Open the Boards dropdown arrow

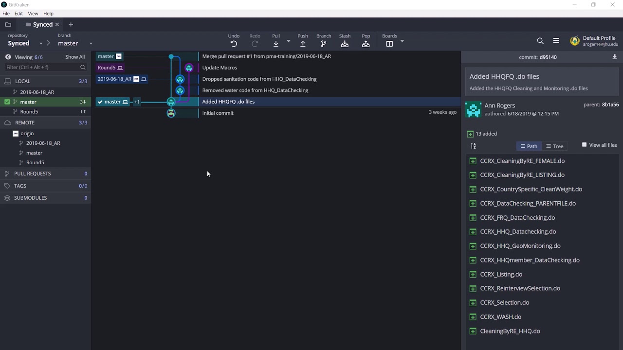coord(402,41)
